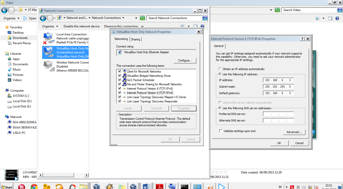Viewport: 343px width, 189px height.
Task: Click the Network Connections refresh icon
Action: click(x=142, y=18)
